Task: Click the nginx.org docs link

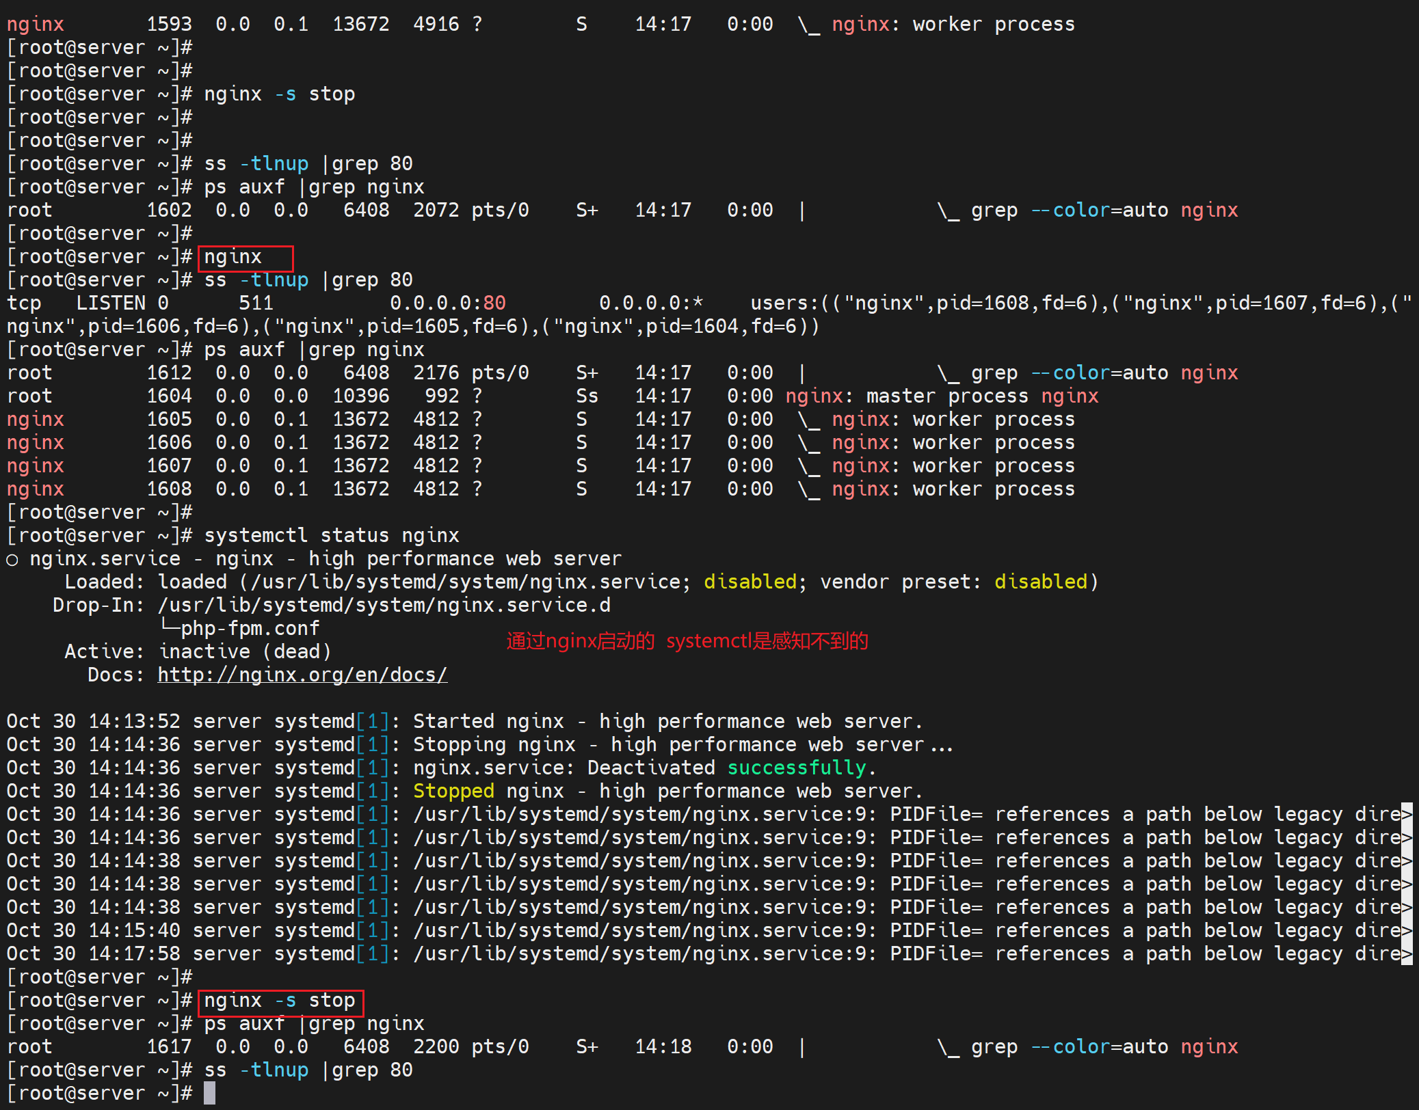Action: tap(302, 675)
